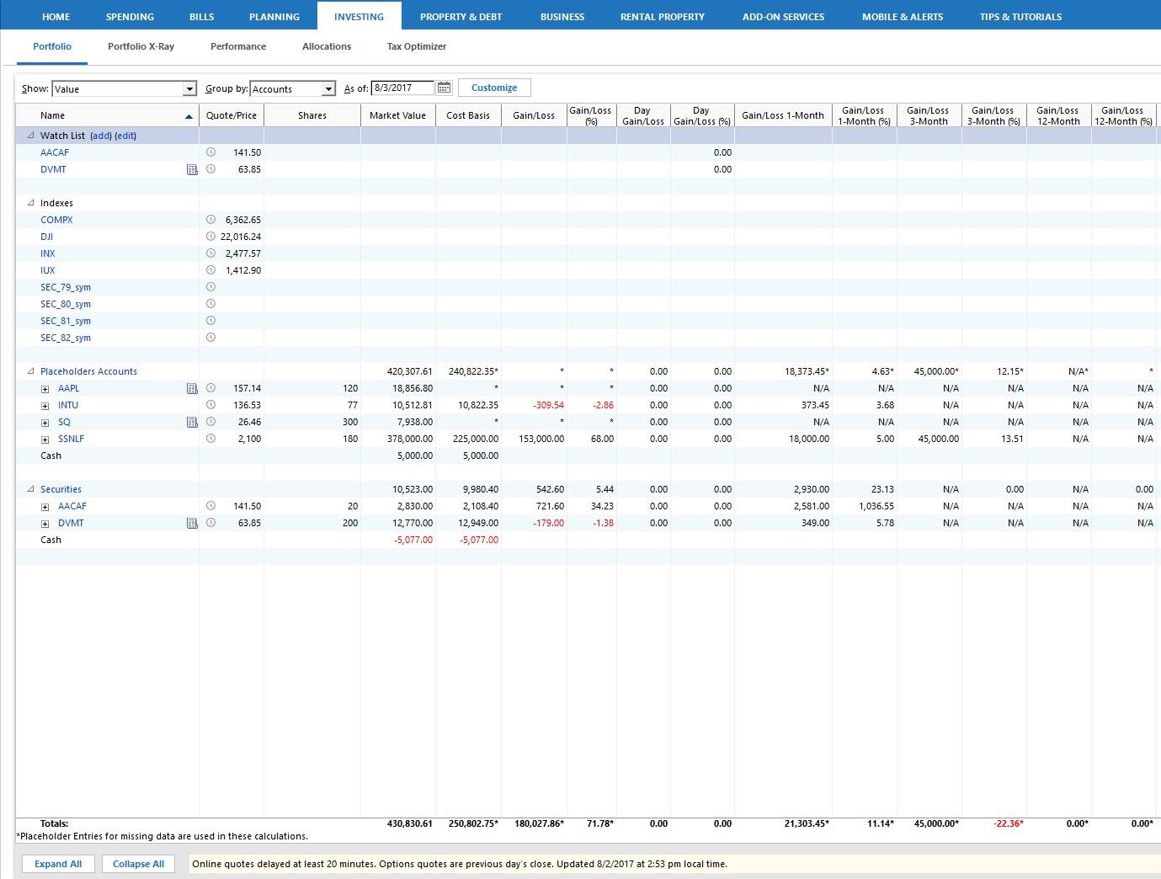Open the Show dropdown
The height and width of the screenshot is (879, 1161).
click(x=189, y=89)
